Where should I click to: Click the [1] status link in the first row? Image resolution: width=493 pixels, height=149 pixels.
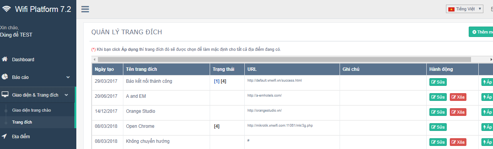point(217,81)
